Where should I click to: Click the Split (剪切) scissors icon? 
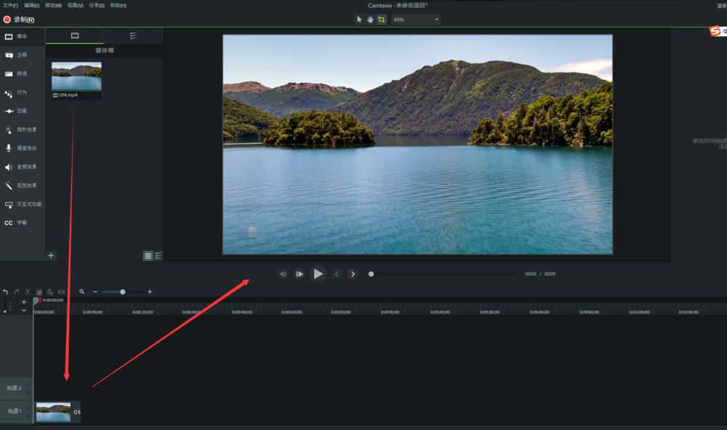(x=27, y=291)
